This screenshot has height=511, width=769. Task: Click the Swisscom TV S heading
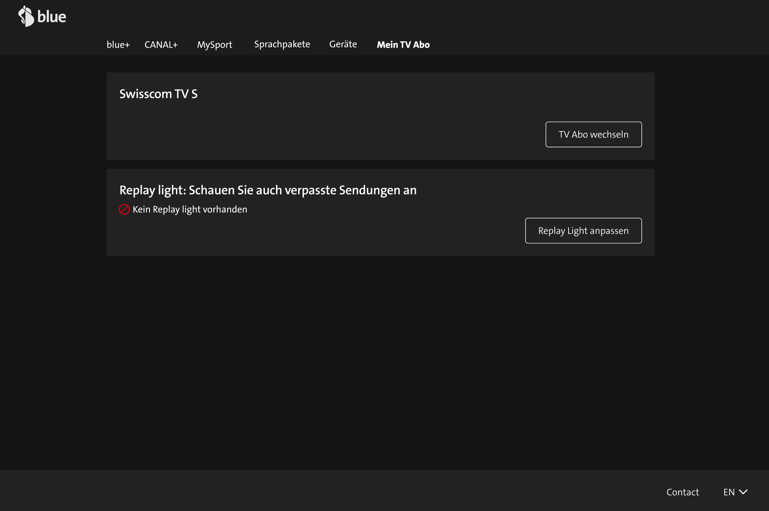tap(159, 94)
